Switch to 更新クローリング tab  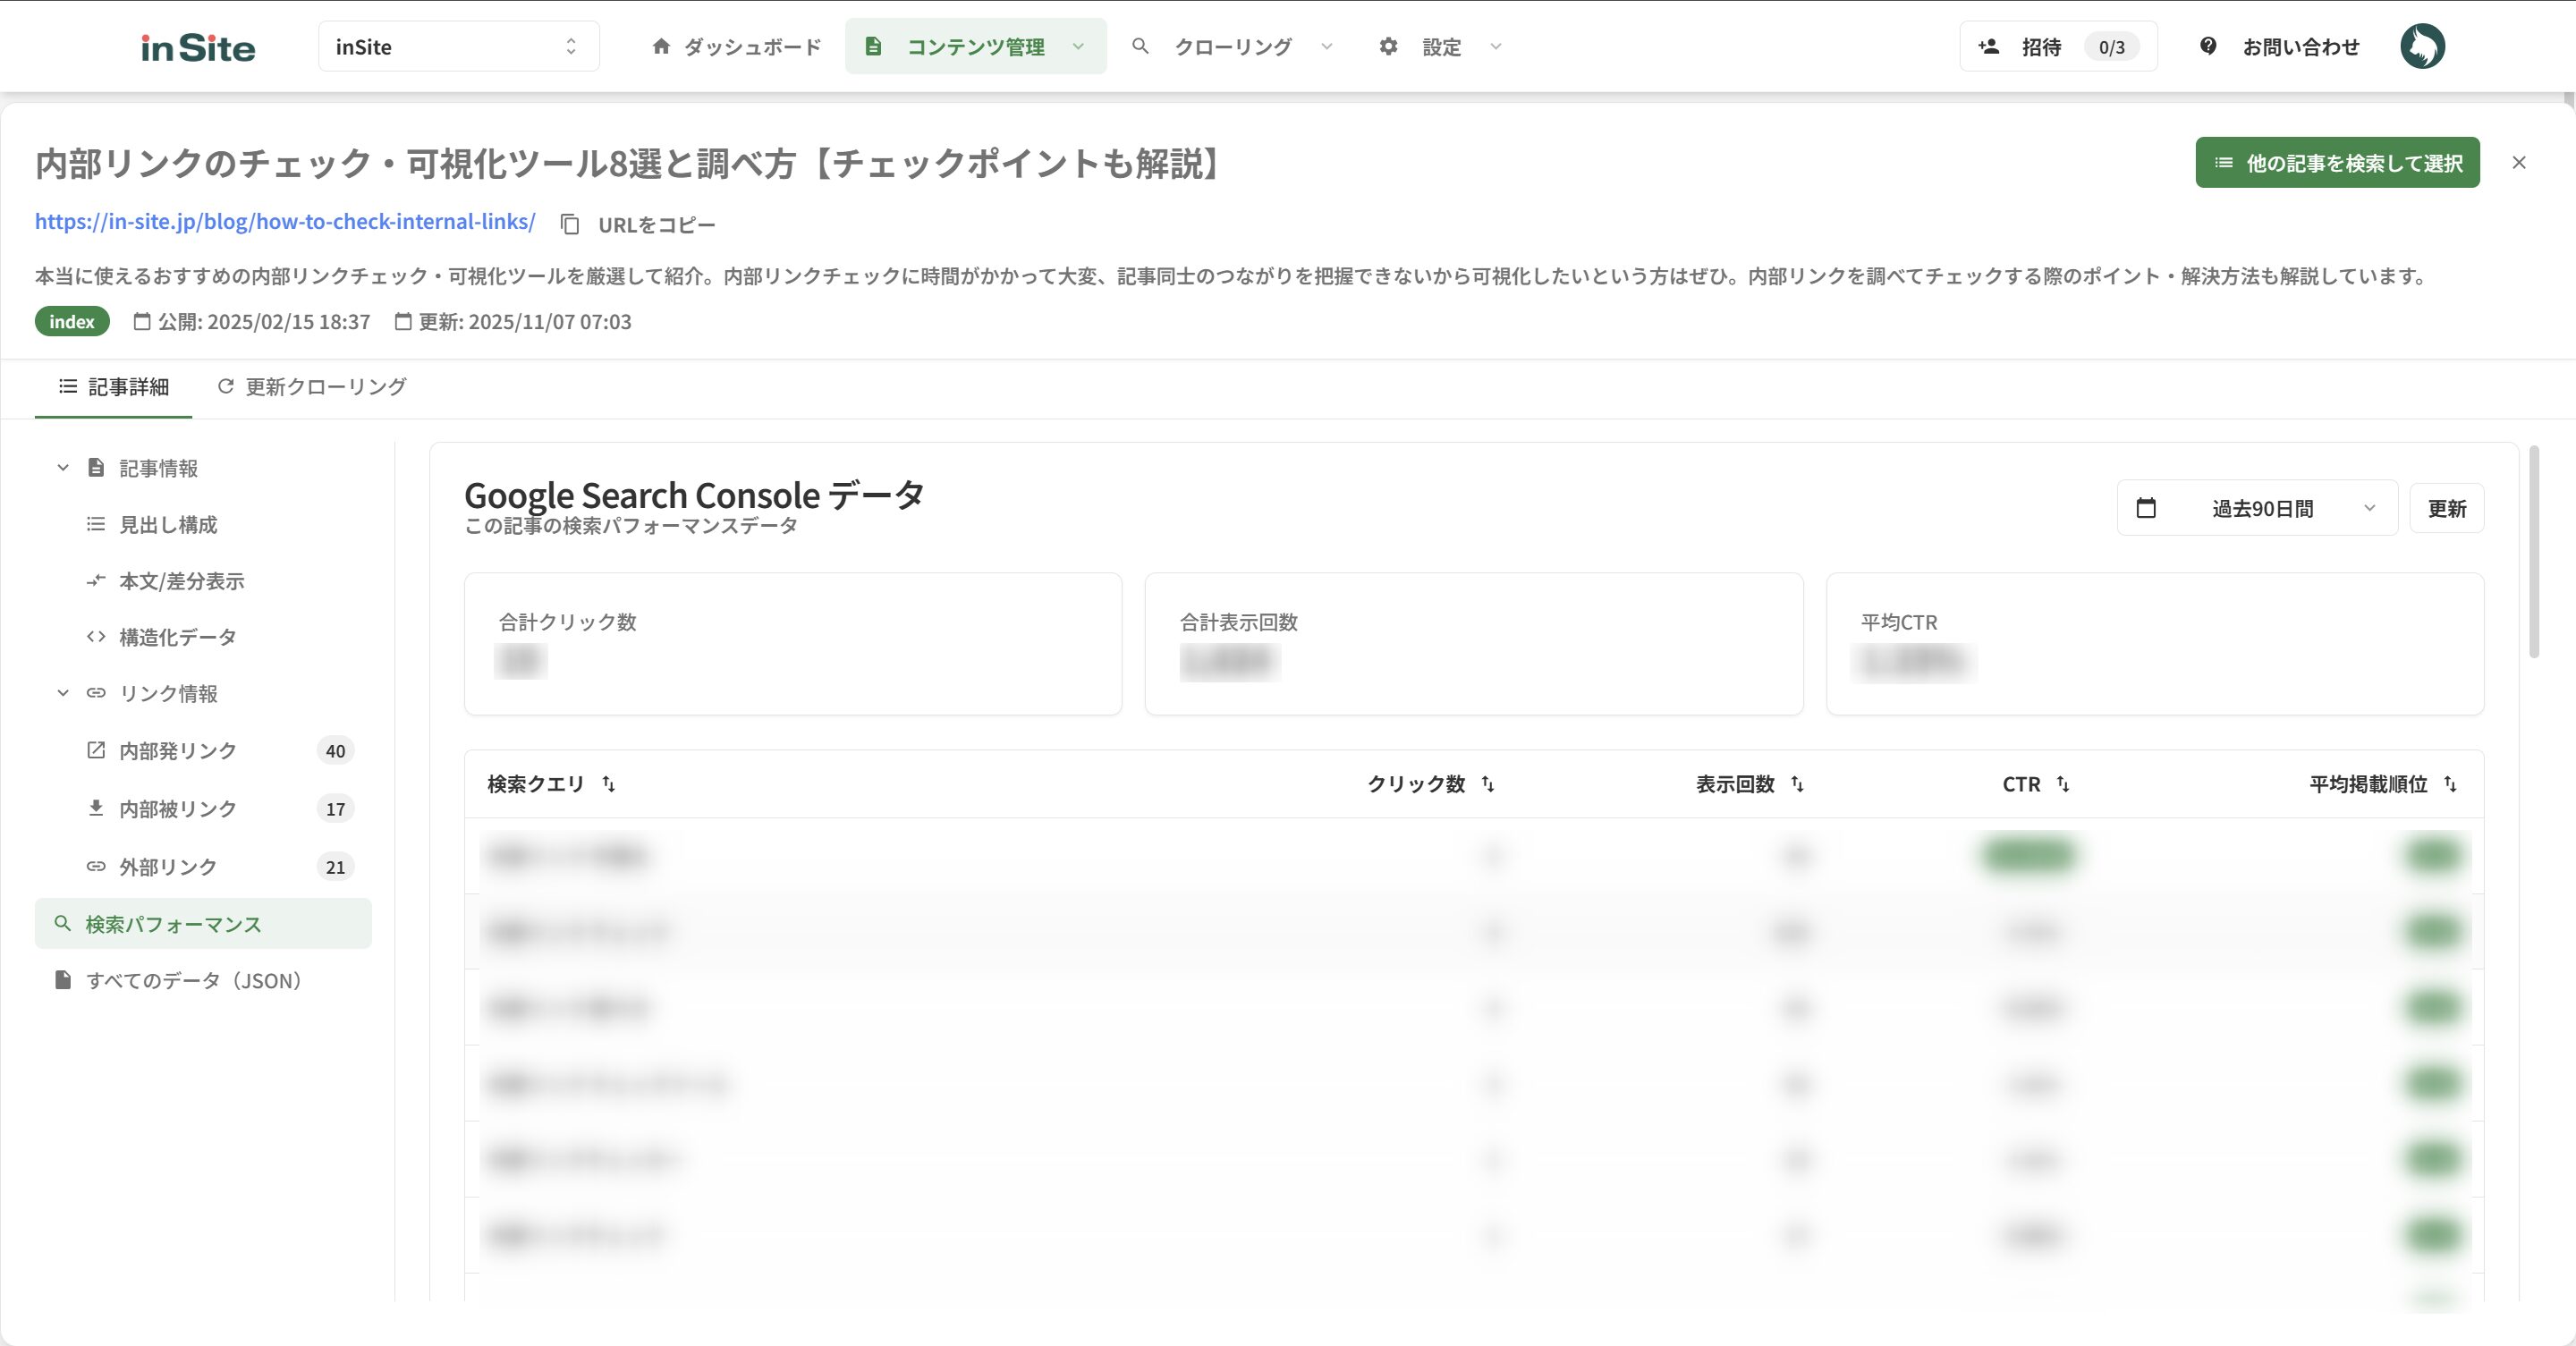click(312, 387)
